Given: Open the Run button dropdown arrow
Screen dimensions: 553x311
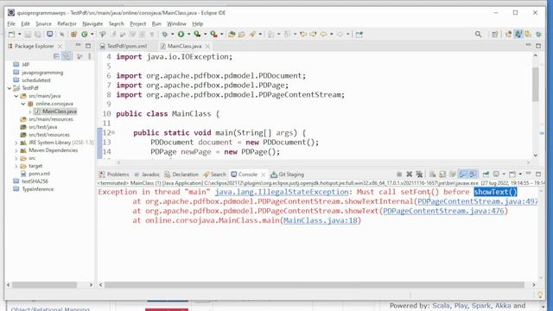Looking at the screenshot, I should 188,35.
